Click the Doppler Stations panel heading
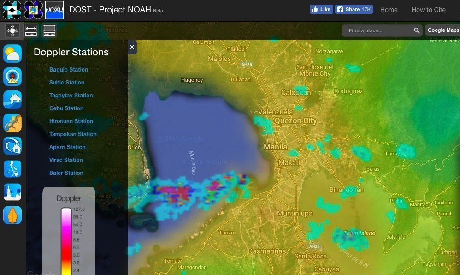The height and width of the screenshot is (275, 460). 71,52
